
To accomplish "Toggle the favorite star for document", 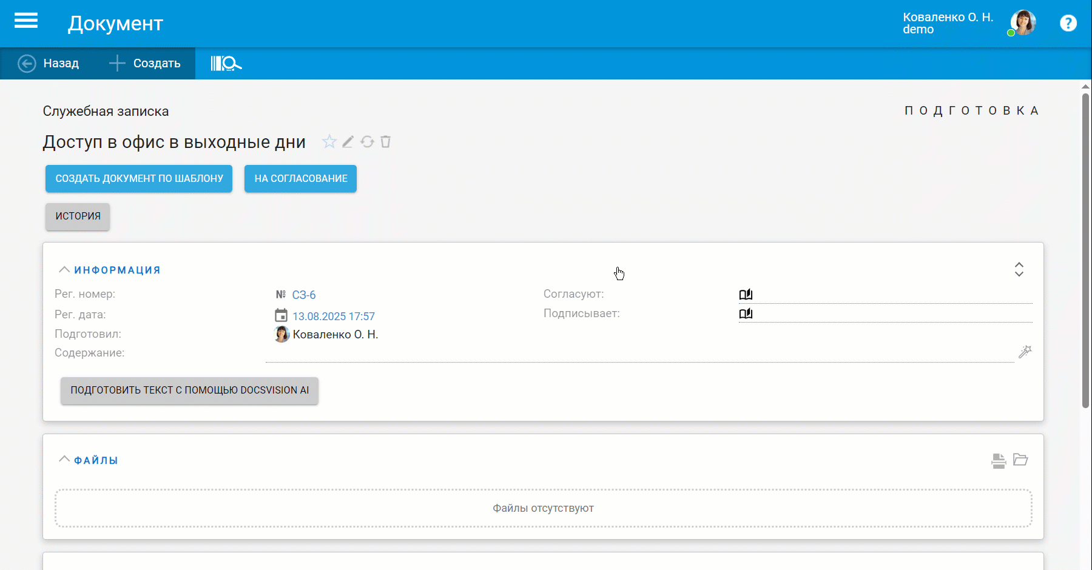I will click(329, 142).
